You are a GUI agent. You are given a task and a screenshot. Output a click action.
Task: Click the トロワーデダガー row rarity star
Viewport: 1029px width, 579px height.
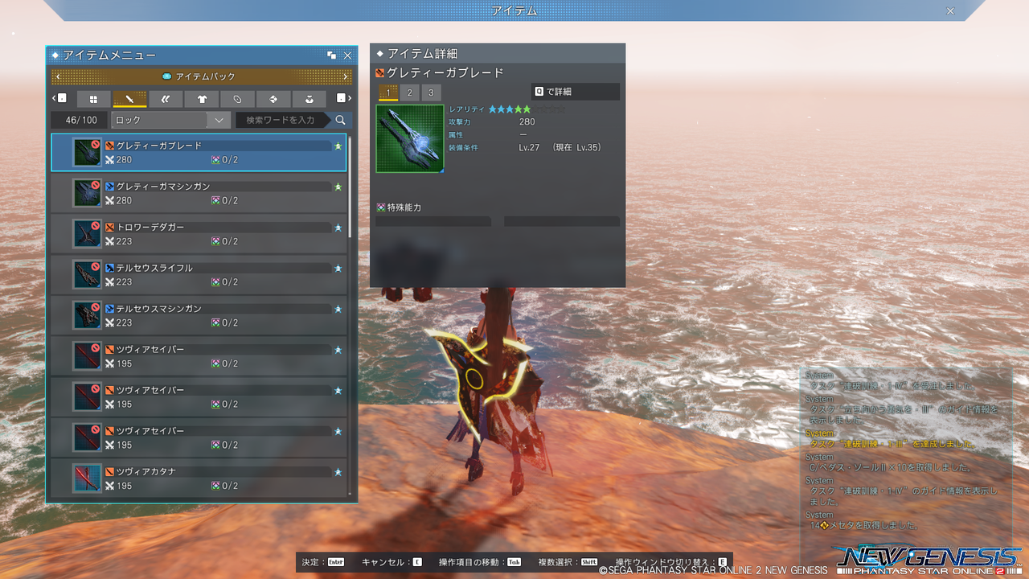click(338, 228)
